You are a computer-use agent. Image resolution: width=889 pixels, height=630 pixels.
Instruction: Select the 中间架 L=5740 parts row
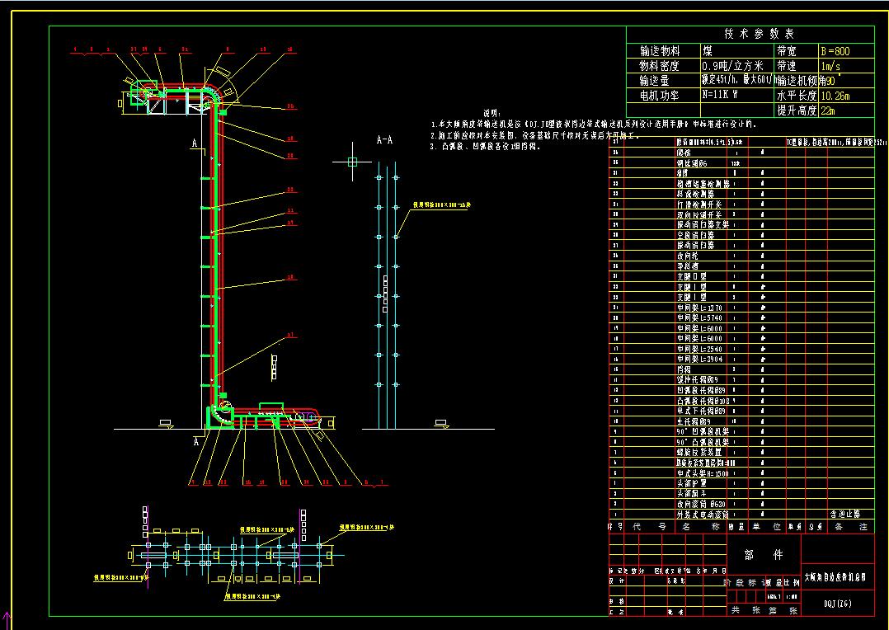[741, 318]
